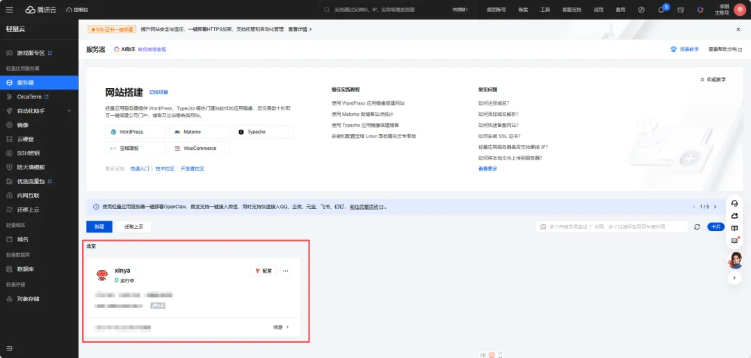This screenshot has height=358, width=751.
Task: Open the account avatar 李
Action: 739,10
